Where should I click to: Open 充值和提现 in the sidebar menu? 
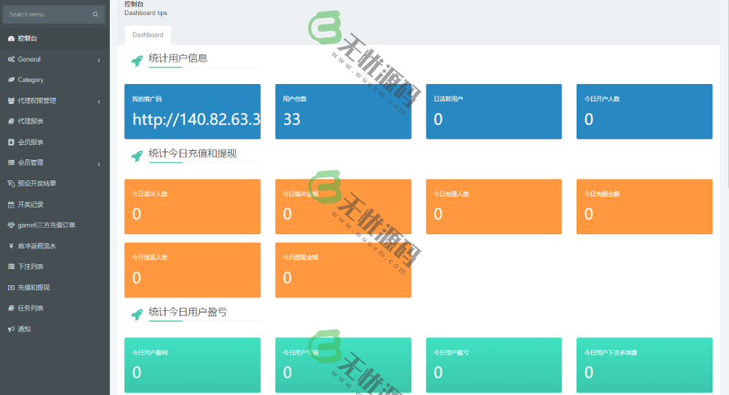[33, 287]
